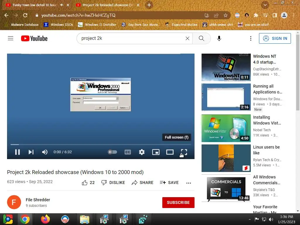This screenshot has width=300, height=225.
Task: Subscribe to File Shredder channel
Action: [178, 202]
